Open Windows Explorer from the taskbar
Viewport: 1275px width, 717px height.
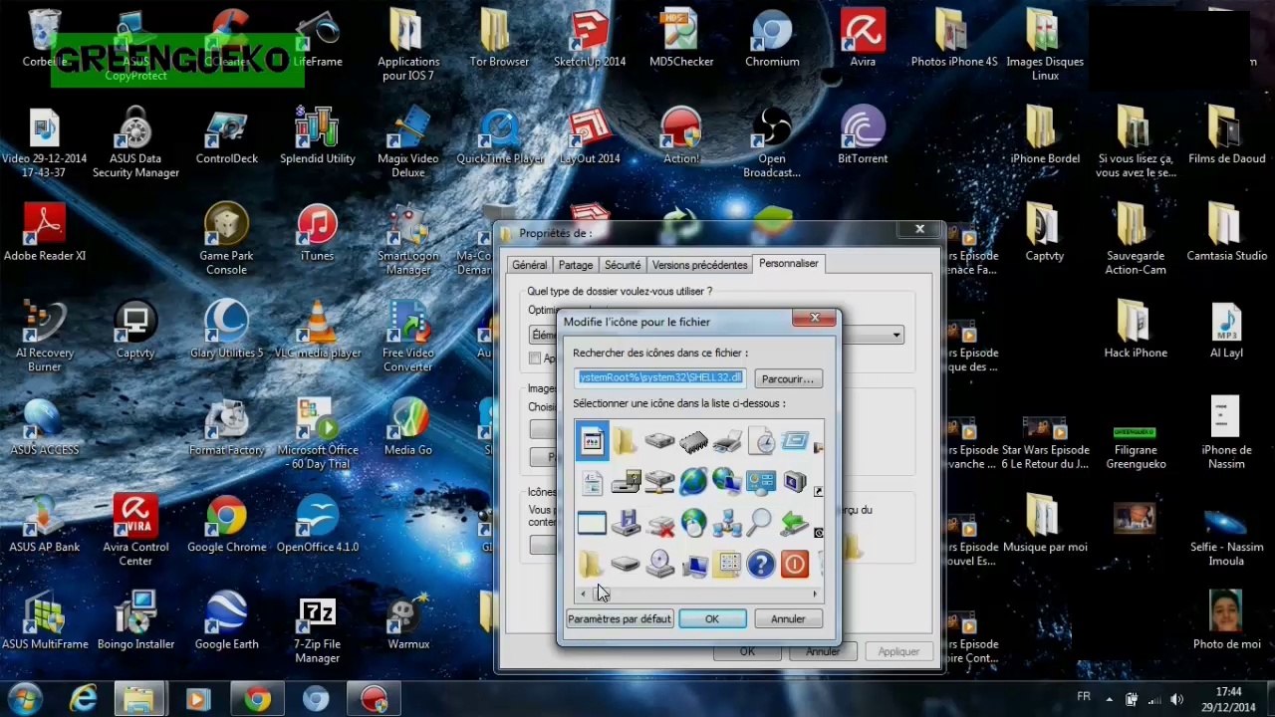(139, 700)
